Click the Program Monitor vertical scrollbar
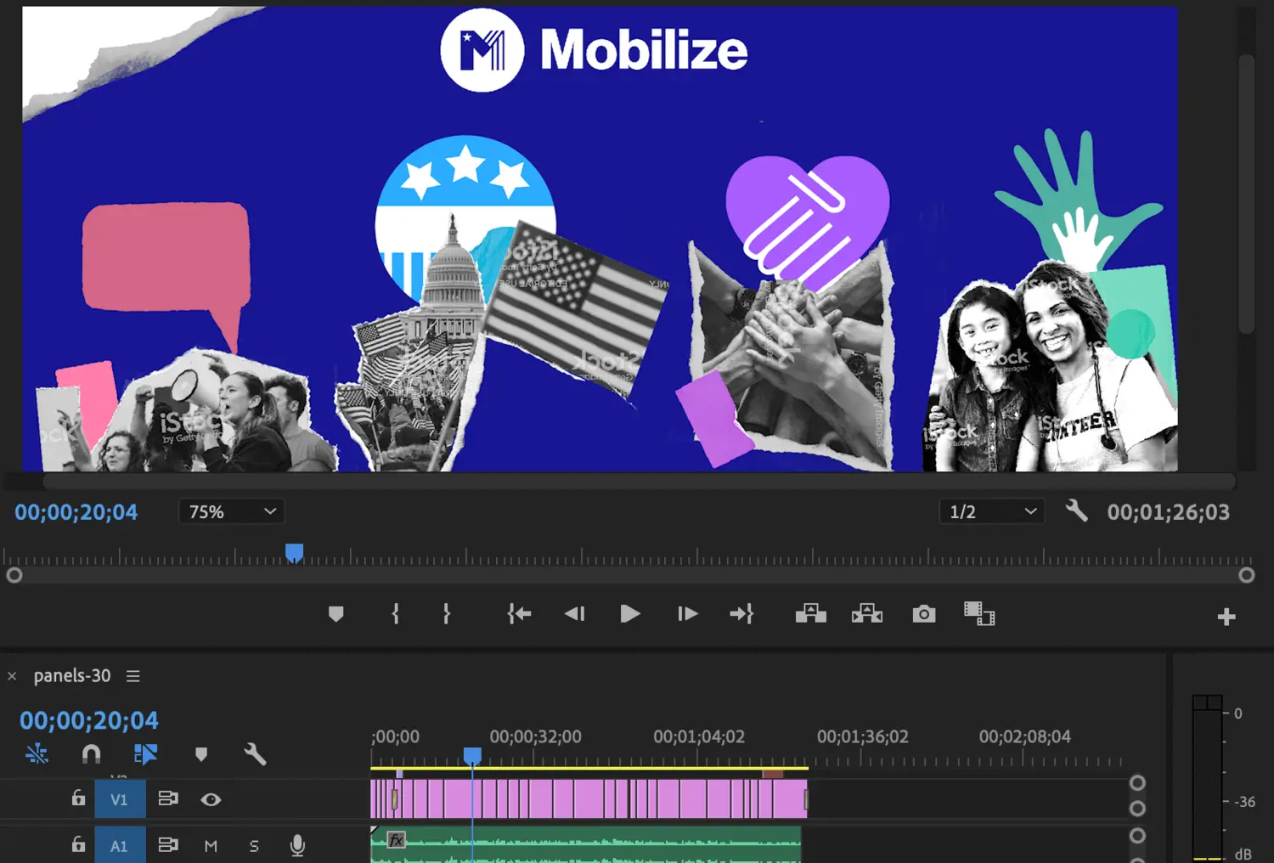Screen dimensions: 1274x863 click(1246, 195)
